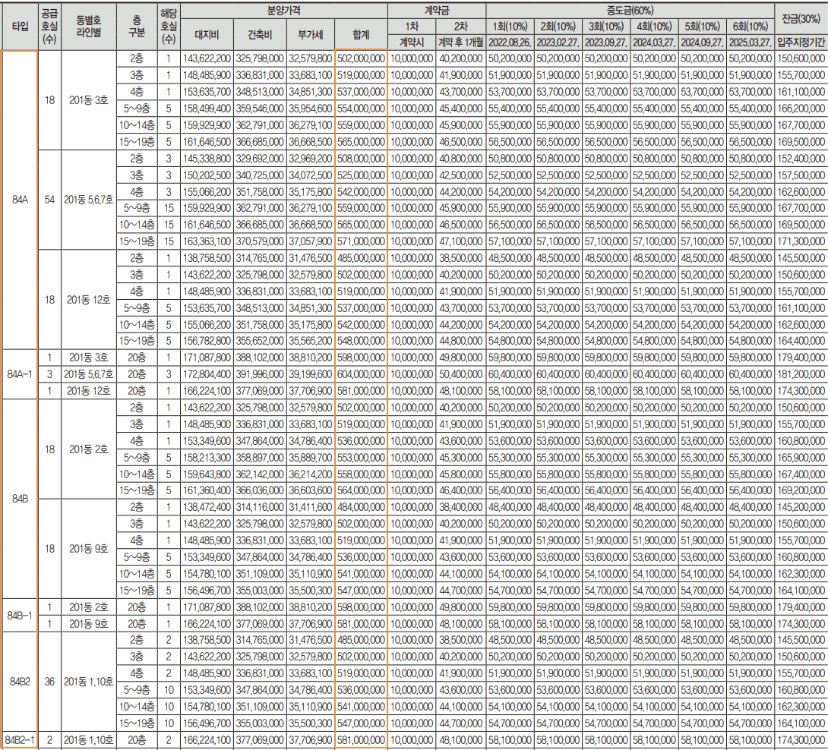Screen dimensions: 828x750
Task: Select the 35,889,700 VAT cell
Action: pyautogui.click(x=311, y=458)
